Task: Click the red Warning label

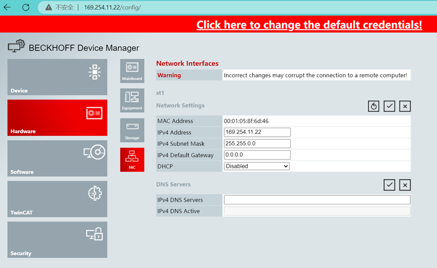Action: click(169, 75)
